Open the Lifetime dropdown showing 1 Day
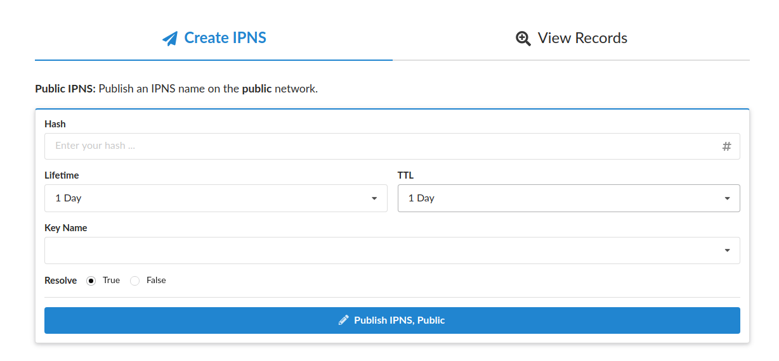The image size is (779, 361). [216, 198]
